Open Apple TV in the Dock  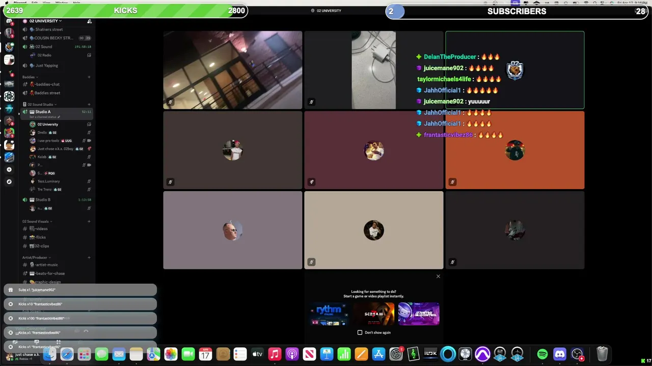257,354
